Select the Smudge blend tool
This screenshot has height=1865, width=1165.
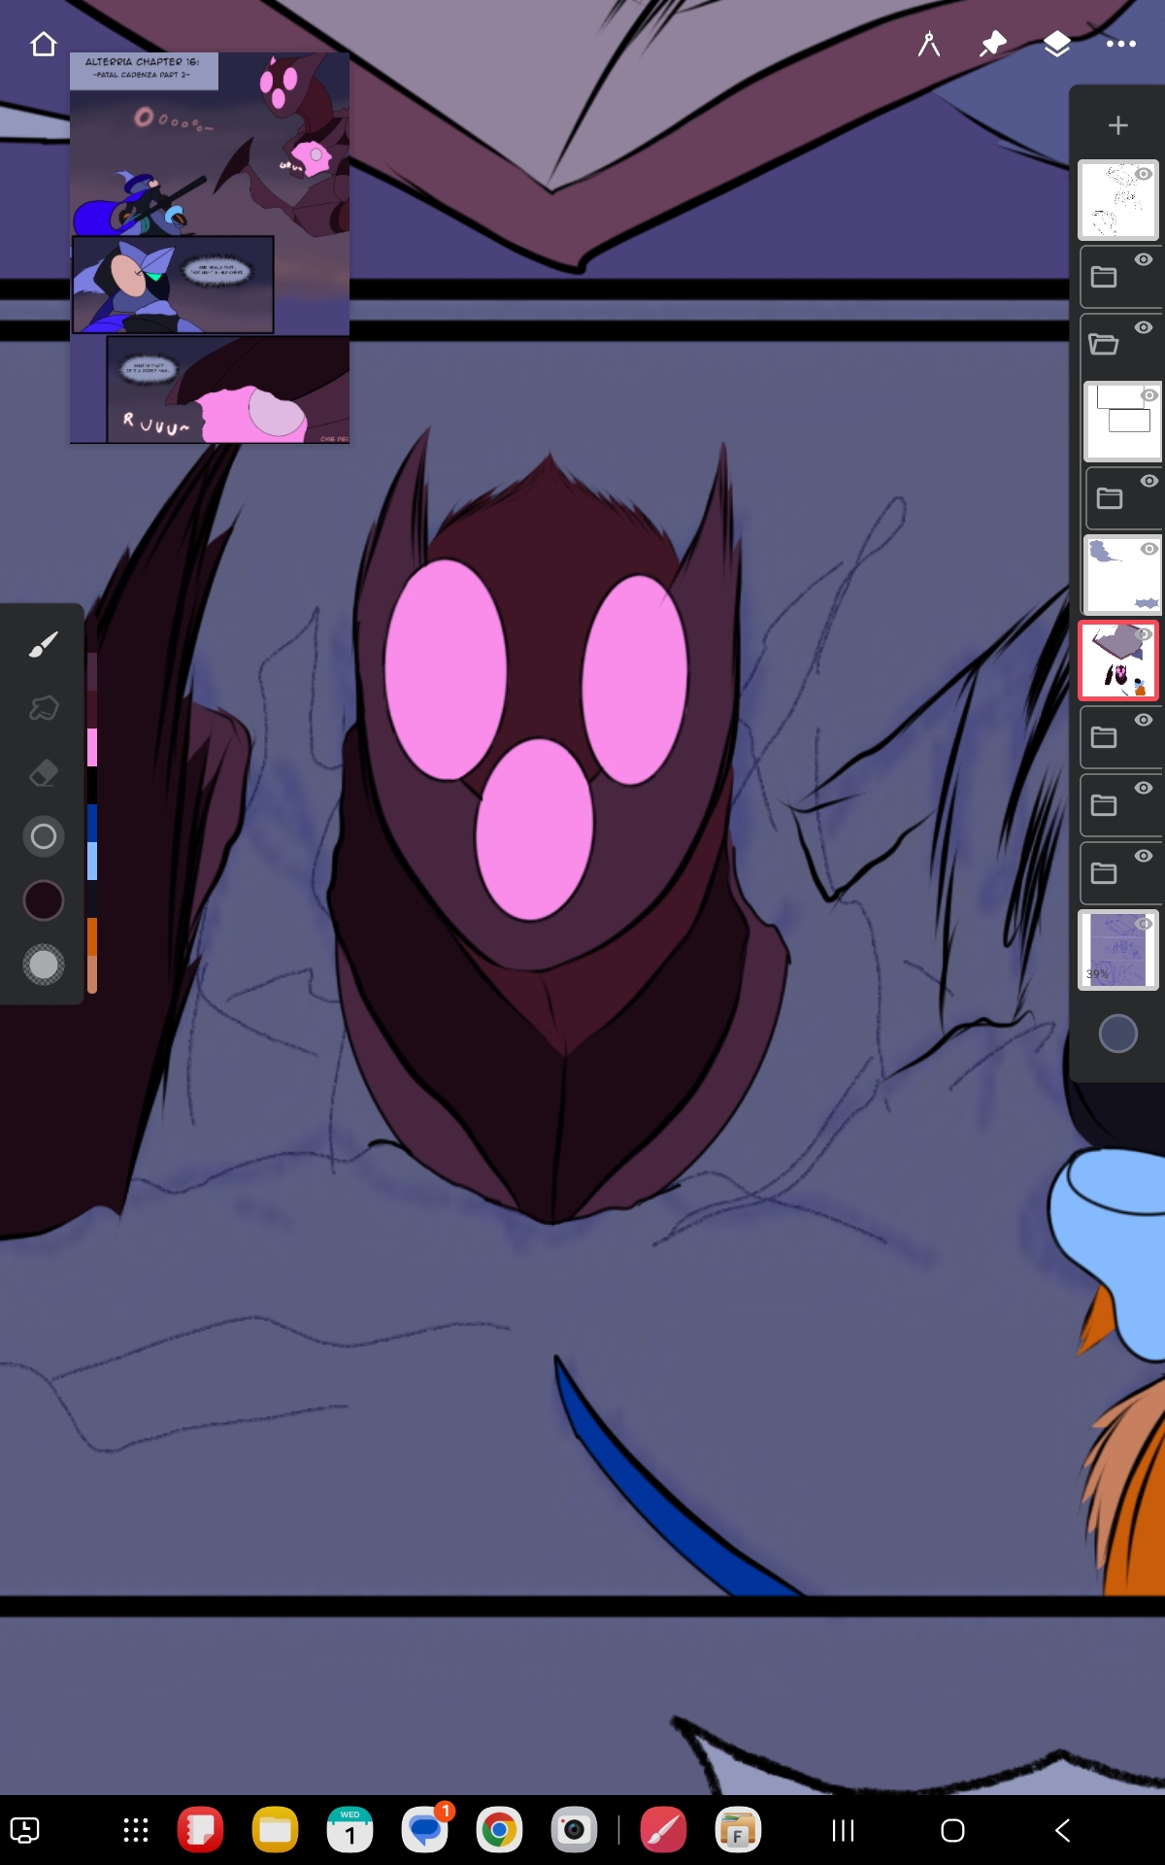(x=44, y=708)
